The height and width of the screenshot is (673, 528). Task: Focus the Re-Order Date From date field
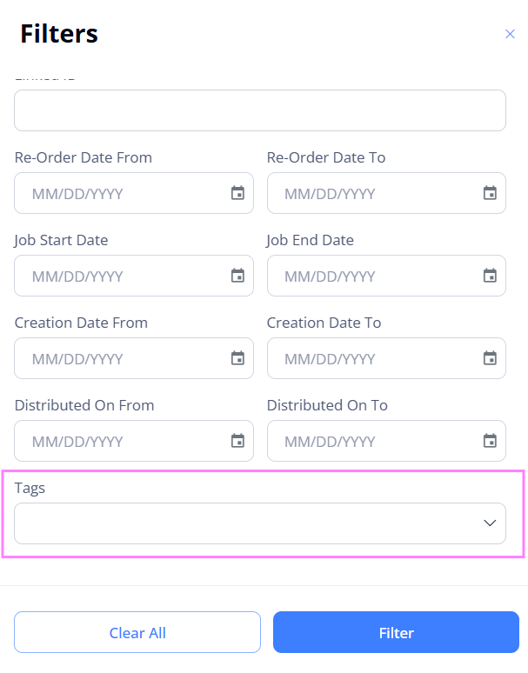click(134, 193)
